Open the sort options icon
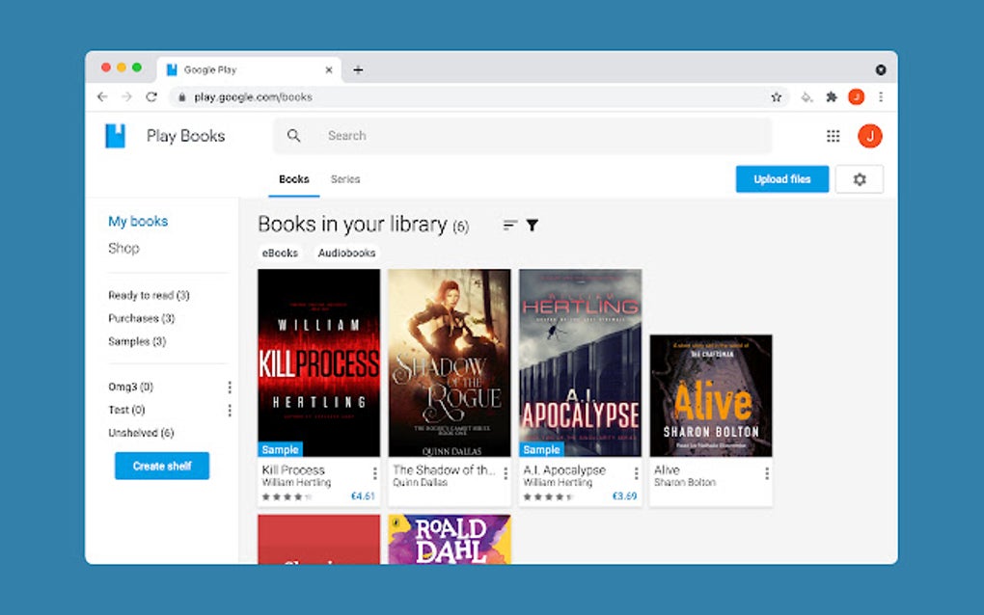This screenshot has height=615, width=984. (x=508, y=225)
